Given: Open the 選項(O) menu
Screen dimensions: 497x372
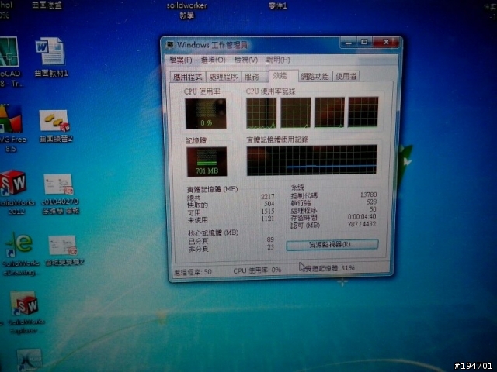Looking at the screenshot, I should coord(213,60).
